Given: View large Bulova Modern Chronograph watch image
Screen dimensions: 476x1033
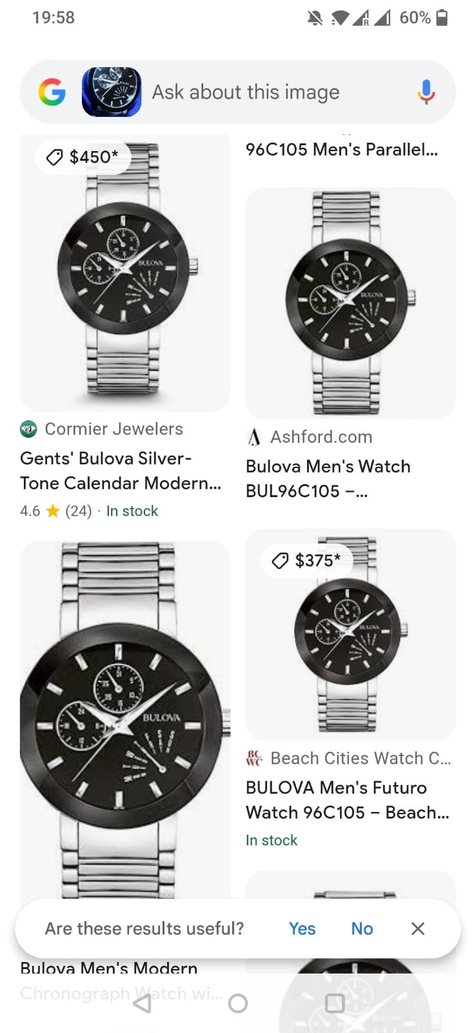Looking at the screenshot, I should [x=124, y=717].
